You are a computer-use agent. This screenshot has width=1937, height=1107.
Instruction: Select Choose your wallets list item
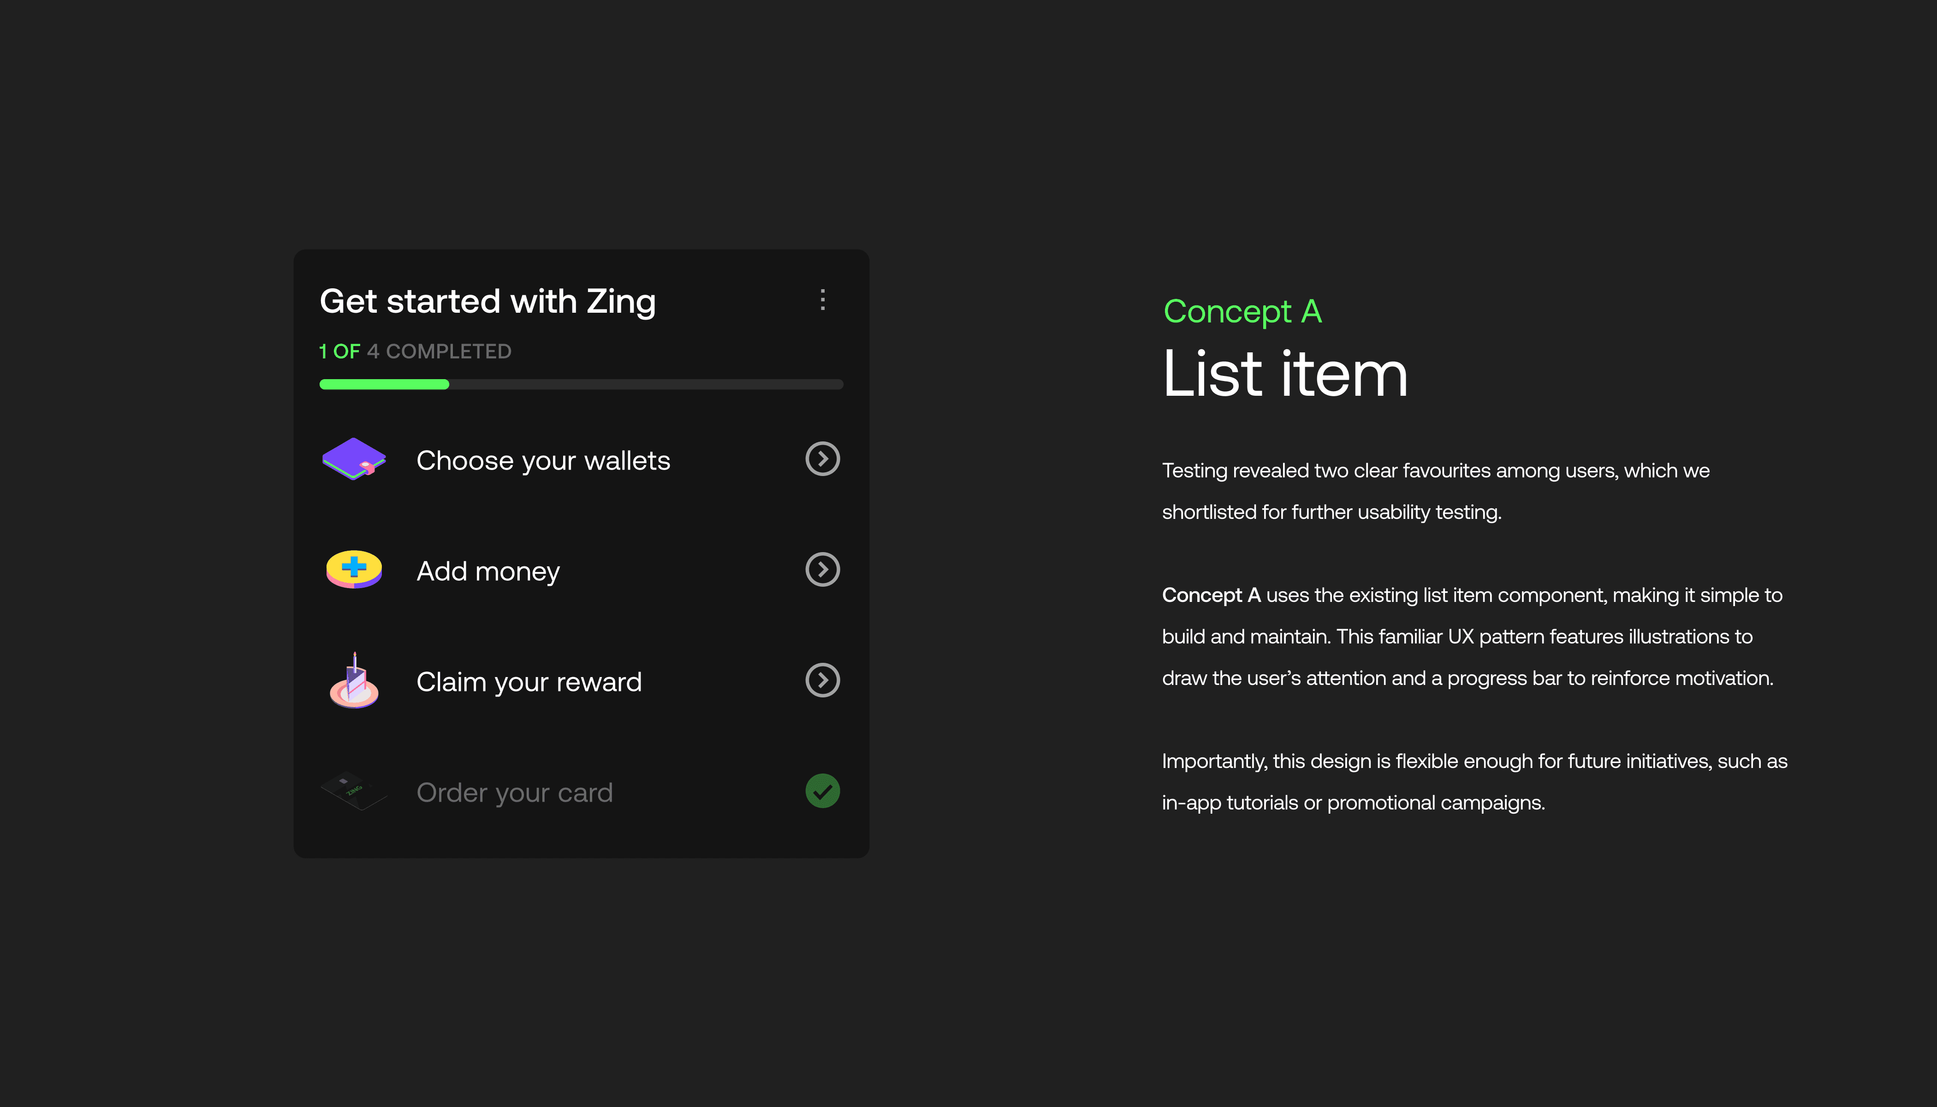pyautogui.click(x=543, y=461)
